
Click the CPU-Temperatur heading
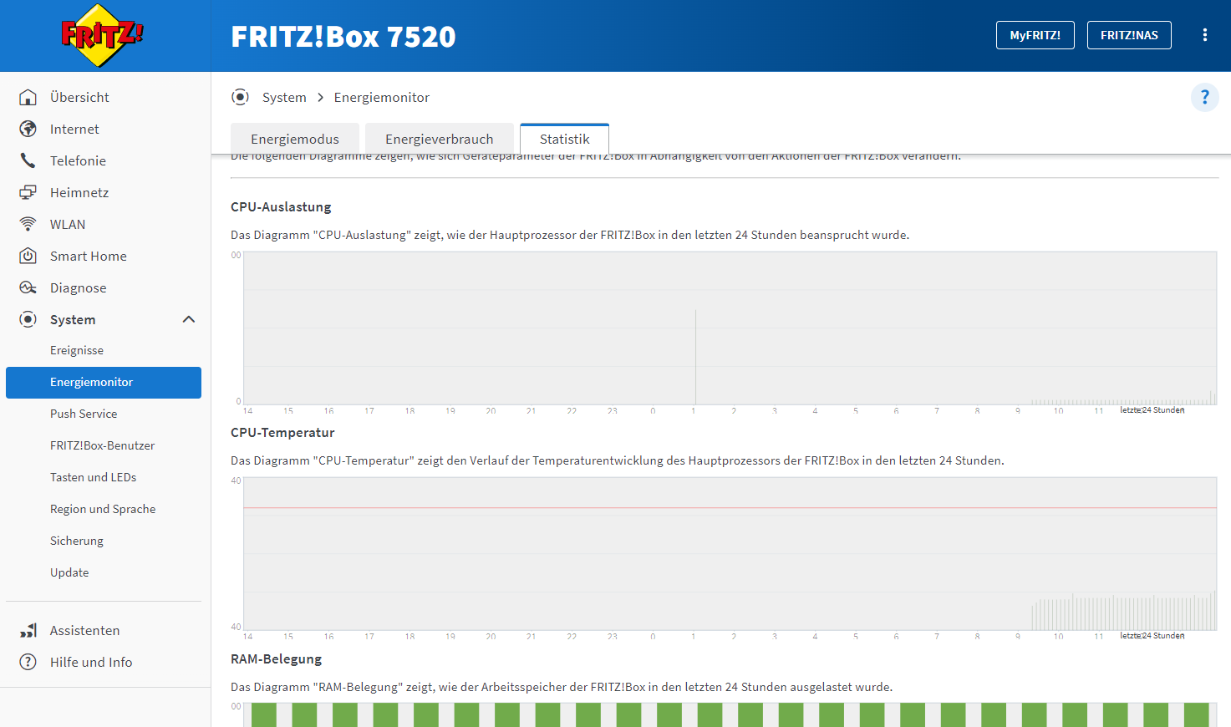282,432
